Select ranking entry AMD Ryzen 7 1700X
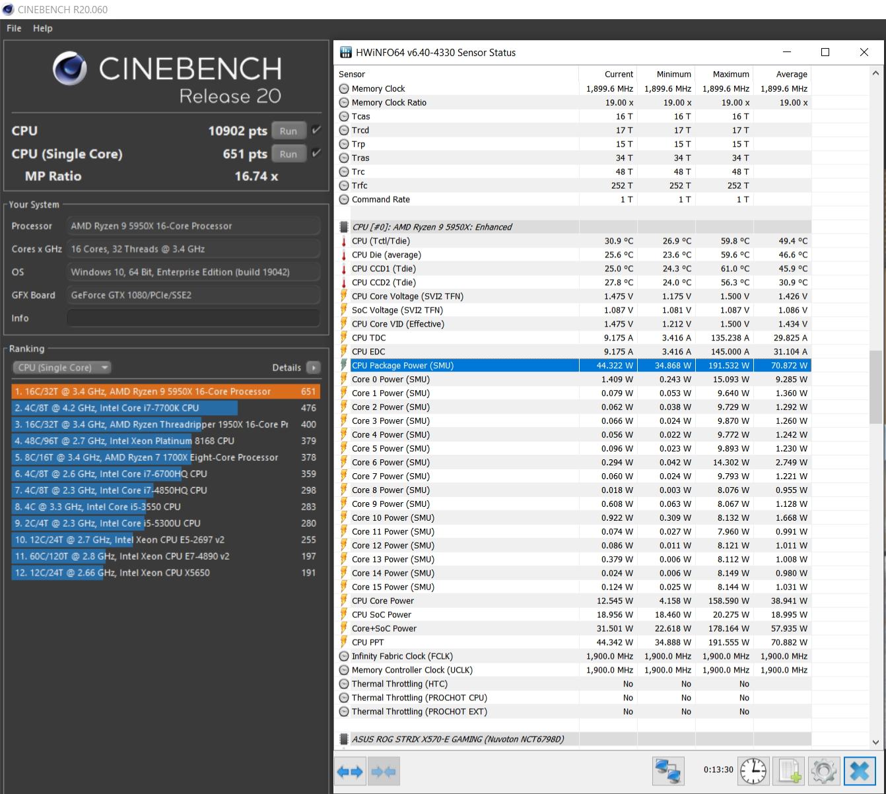886x794 pixels. [166, 457]
